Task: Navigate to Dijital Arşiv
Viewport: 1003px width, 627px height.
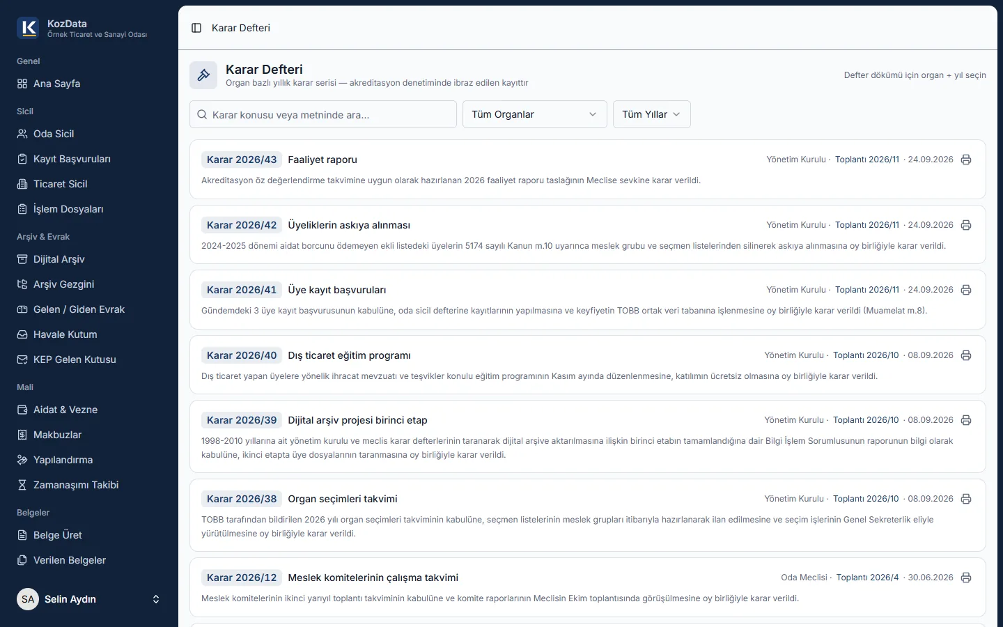Action: click(89, 259)
